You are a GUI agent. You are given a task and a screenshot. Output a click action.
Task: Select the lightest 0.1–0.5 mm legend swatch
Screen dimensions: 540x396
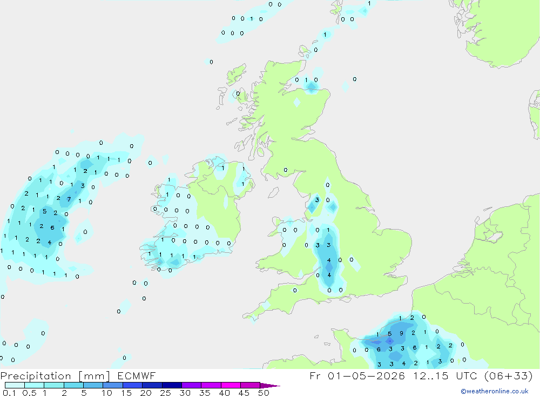(15, 385)
